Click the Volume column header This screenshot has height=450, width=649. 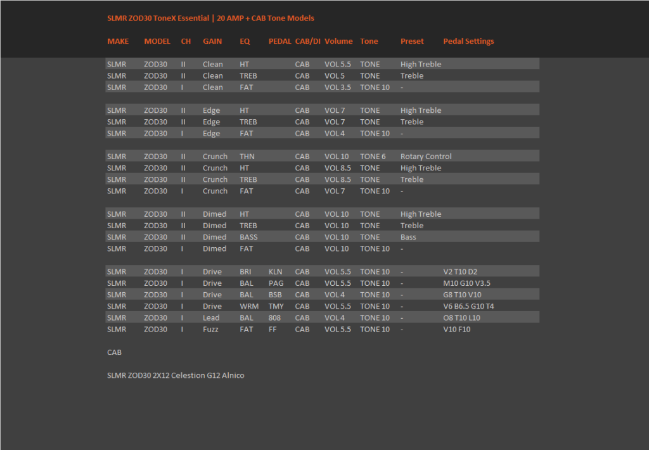tap(338, 41)
